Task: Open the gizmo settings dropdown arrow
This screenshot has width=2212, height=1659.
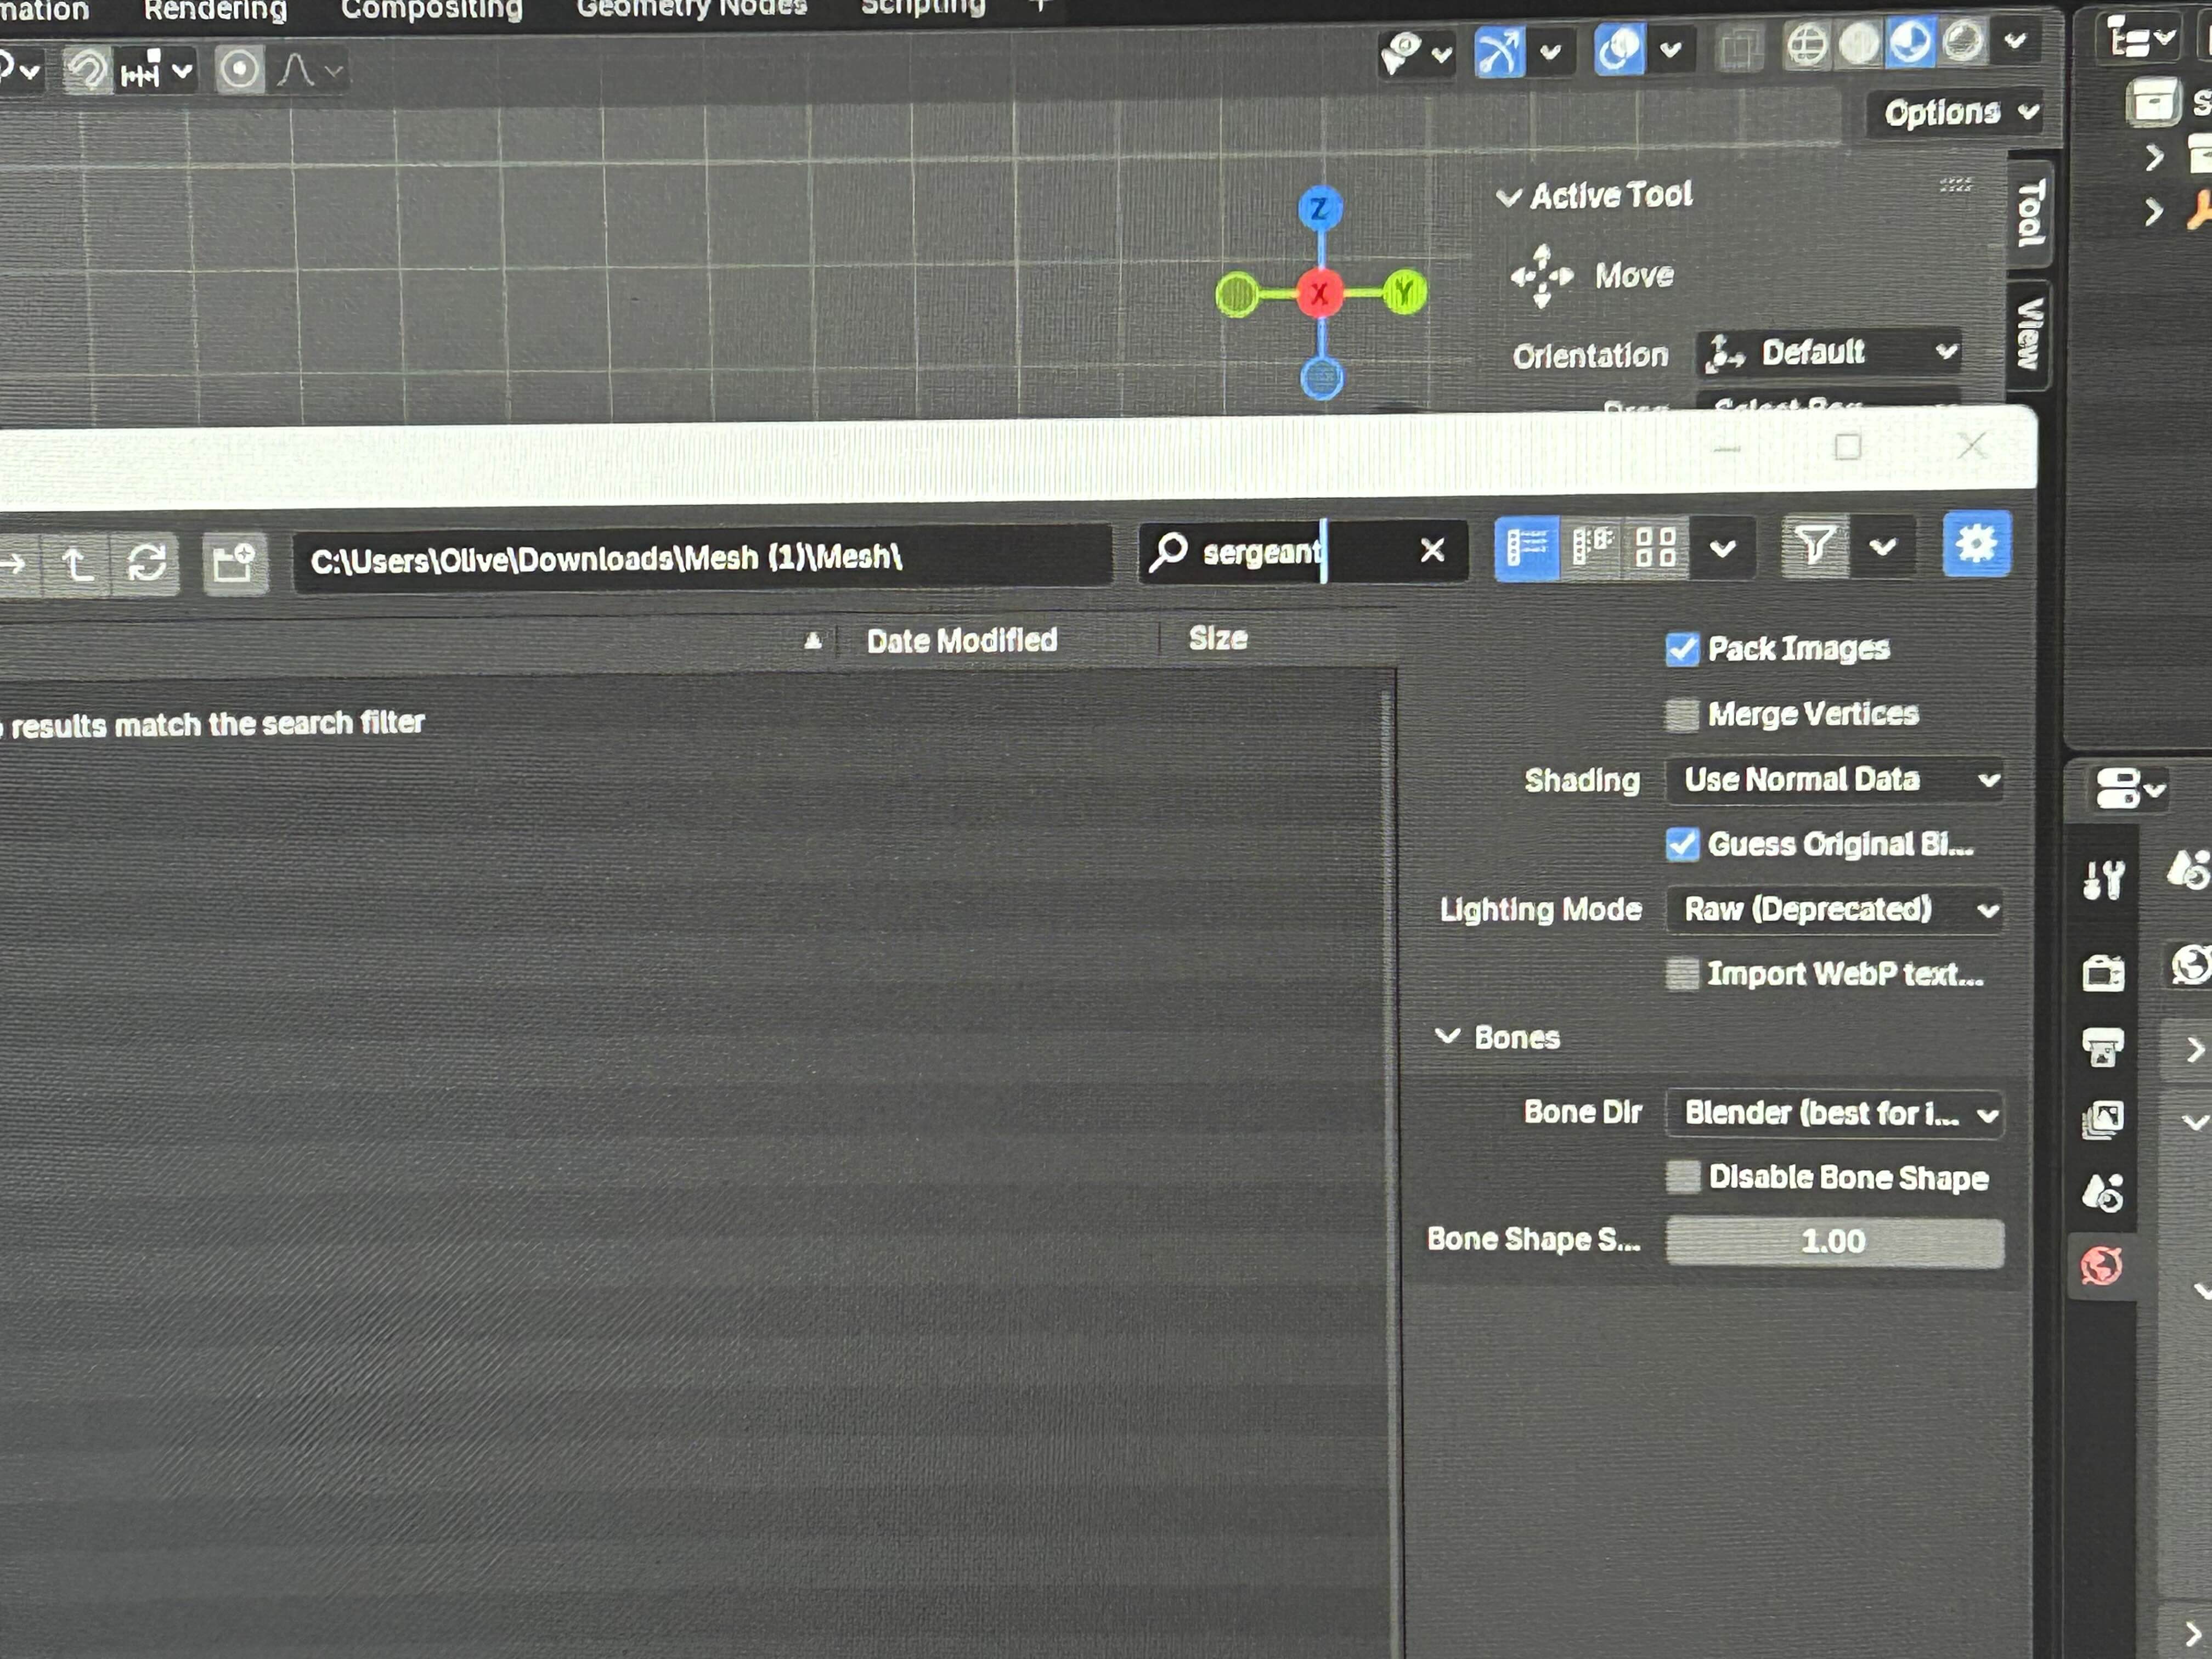Action: tap(1551, 51)
